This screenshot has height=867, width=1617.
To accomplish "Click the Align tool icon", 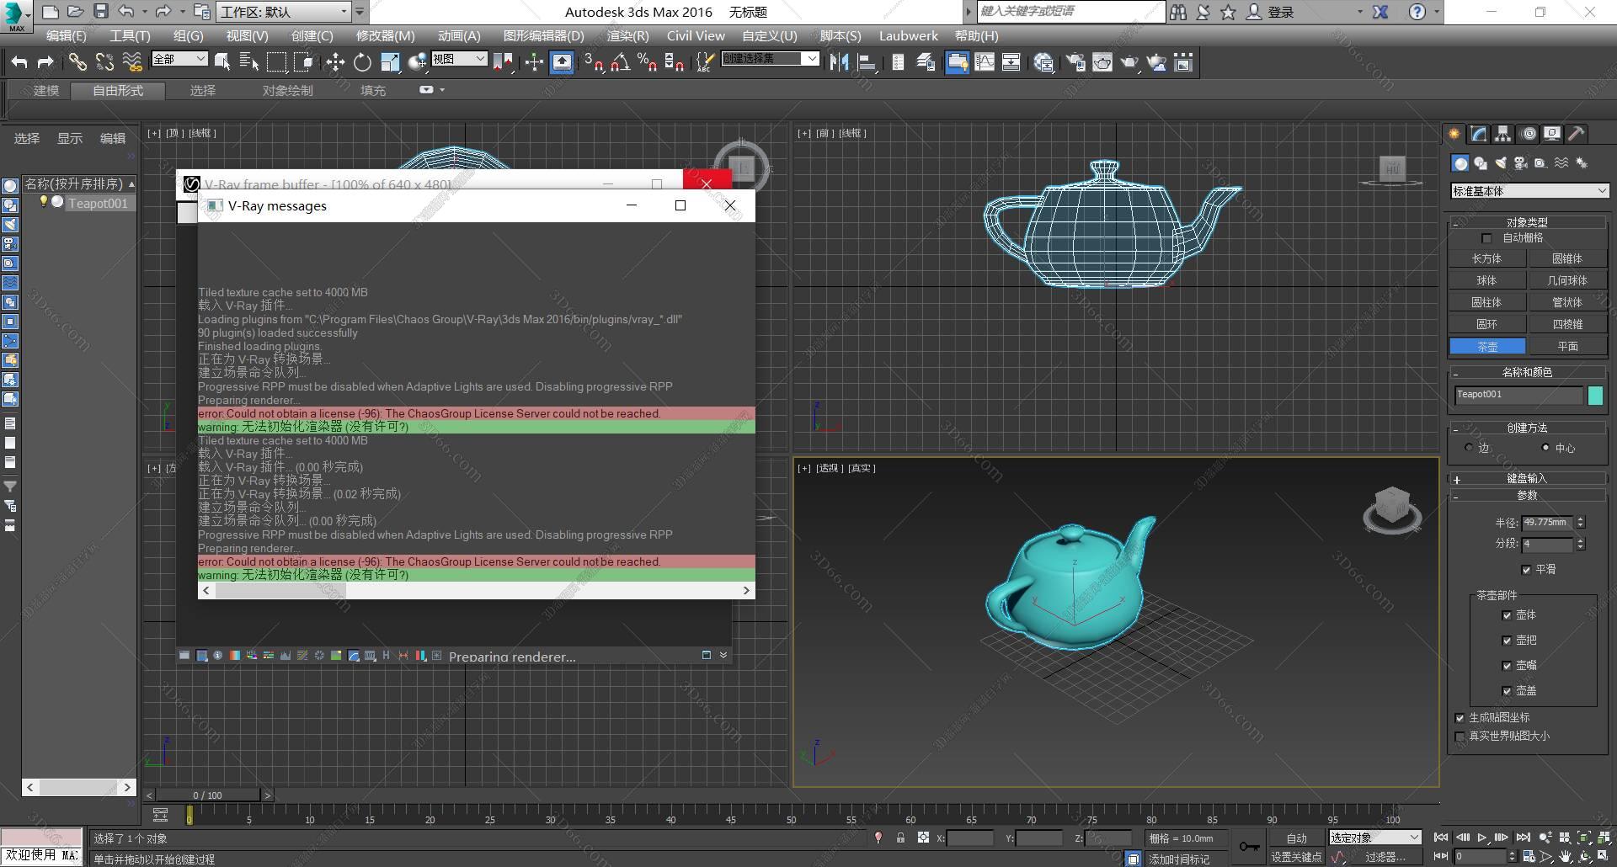I will pos(866,62).
